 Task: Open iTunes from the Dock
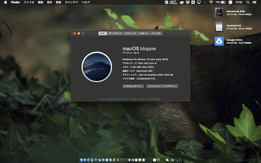tap(144, 160)
